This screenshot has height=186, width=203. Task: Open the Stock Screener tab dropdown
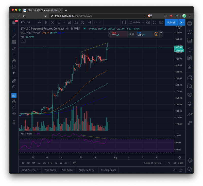pos(31,170)
